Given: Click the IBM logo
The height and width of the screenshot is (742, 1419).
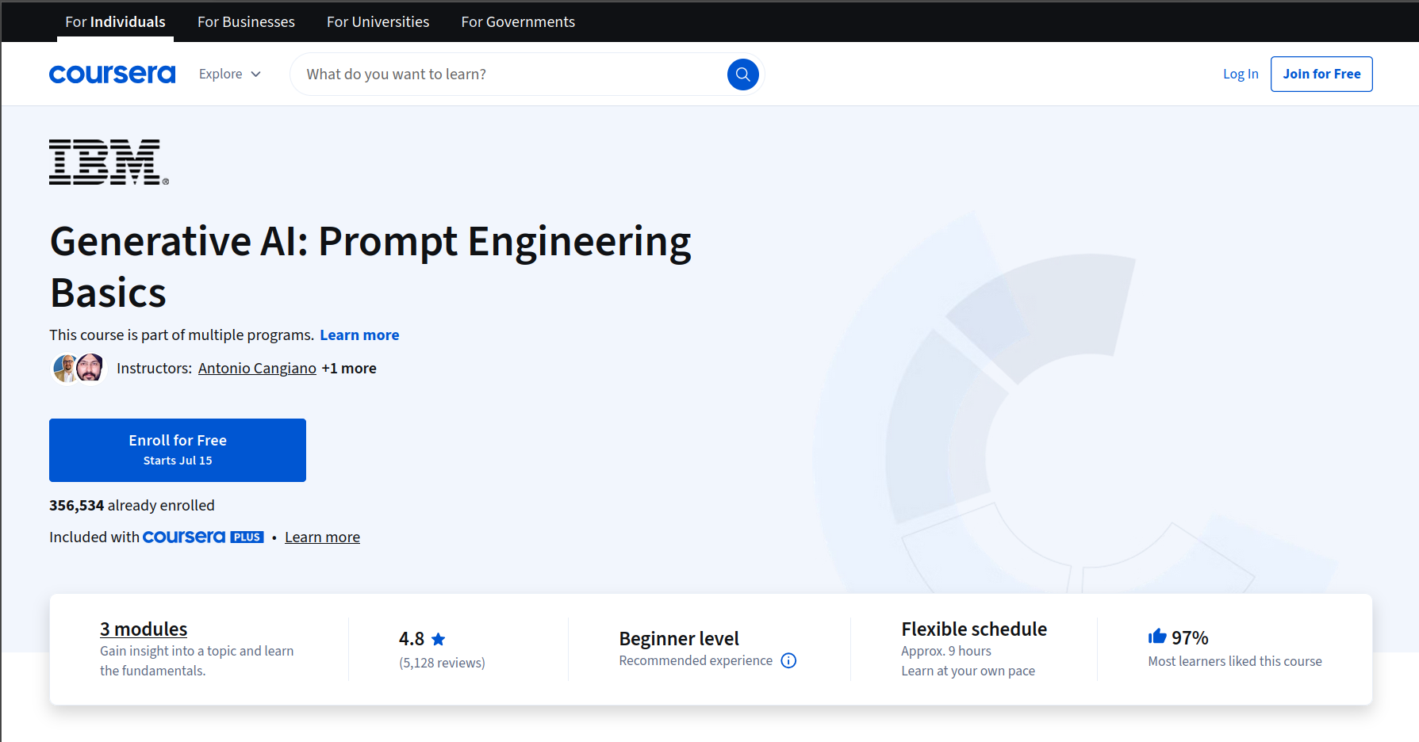Looking at the screenshot, I should [x=109, y=163].
